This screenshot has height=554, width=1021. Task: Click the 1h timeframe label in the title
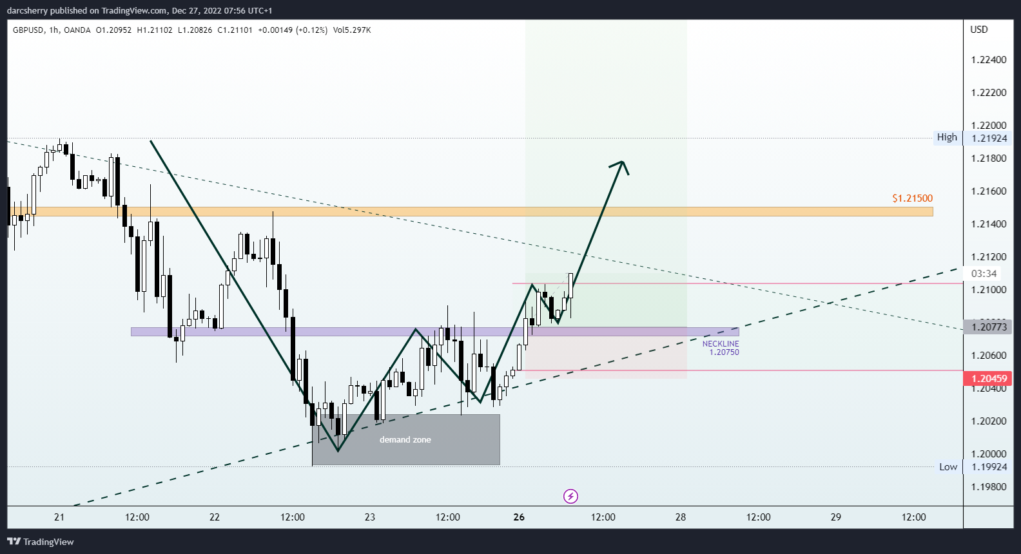click(x=53, y=30)
